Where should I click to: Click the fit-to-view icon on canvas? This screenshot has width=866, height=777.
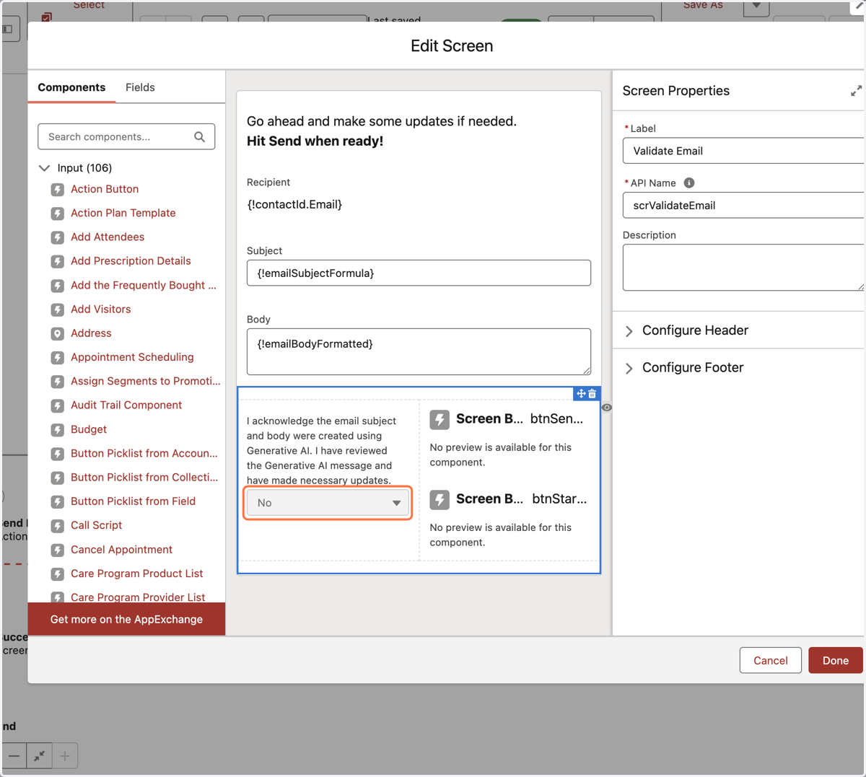[x=39, y=756]
